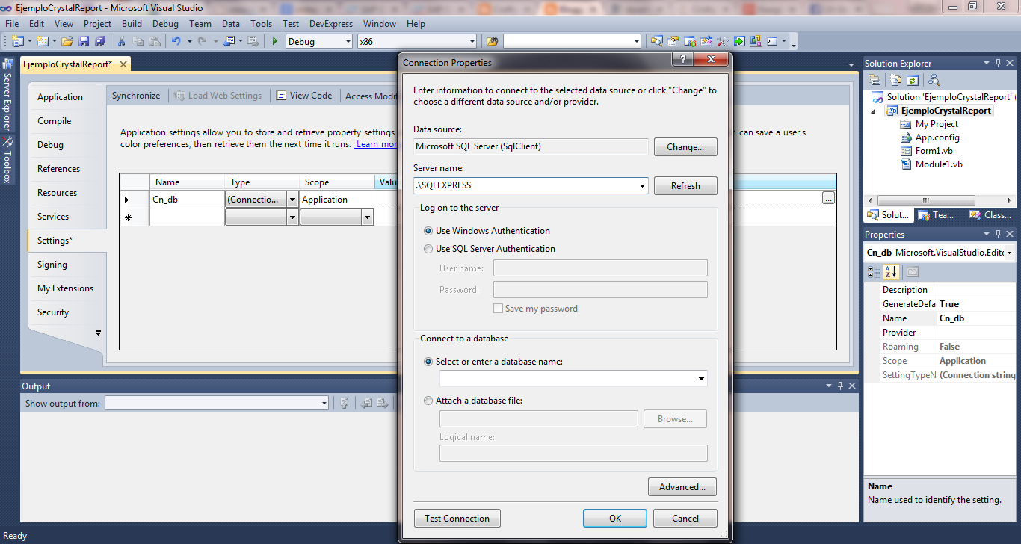Switch the Properties grid to categorized view
The height and width of the screenshot is (544, 1021).
pyautogui.click(x=874, y=272)
